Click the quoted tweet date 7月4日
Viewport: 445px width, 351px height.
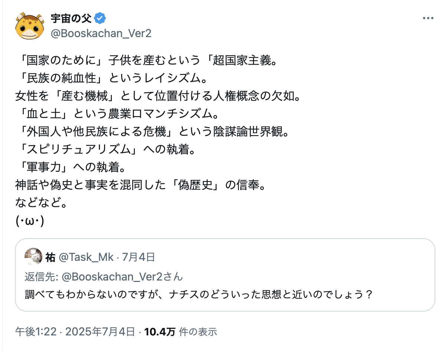(139, 257)
